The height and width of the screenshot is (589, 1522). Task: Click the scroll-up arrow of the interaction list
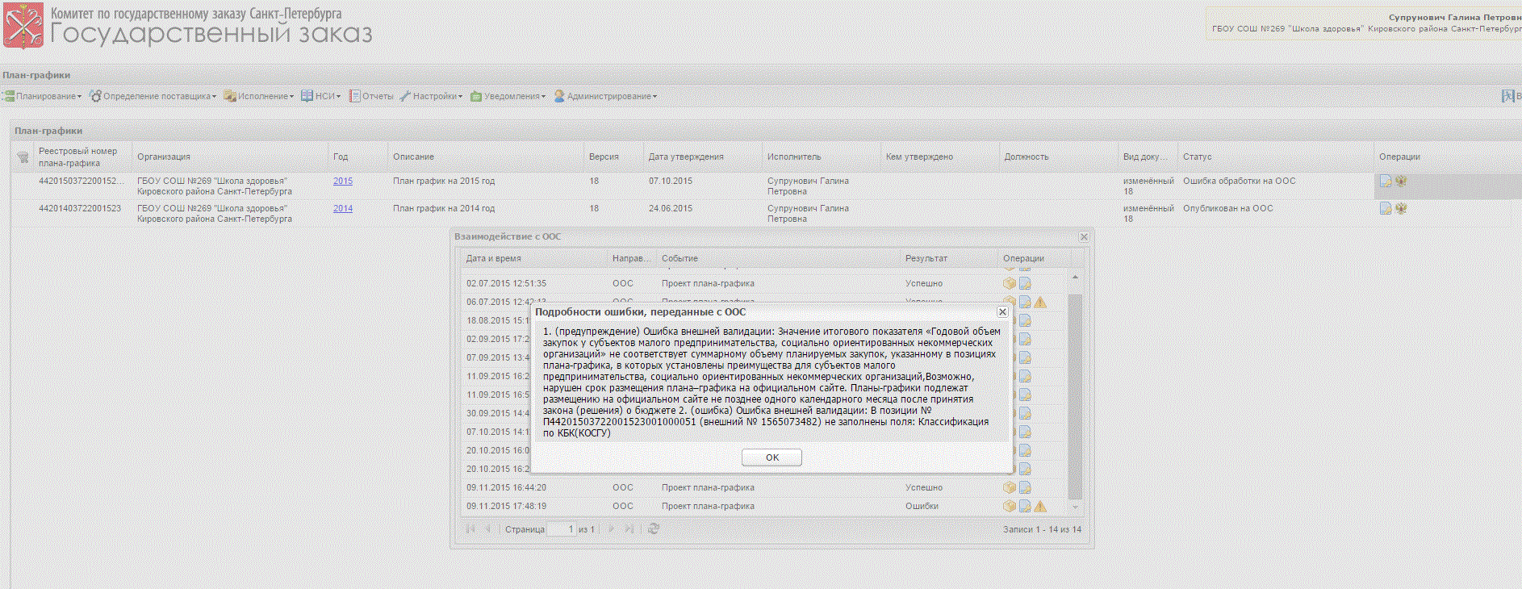point(1075,277)
